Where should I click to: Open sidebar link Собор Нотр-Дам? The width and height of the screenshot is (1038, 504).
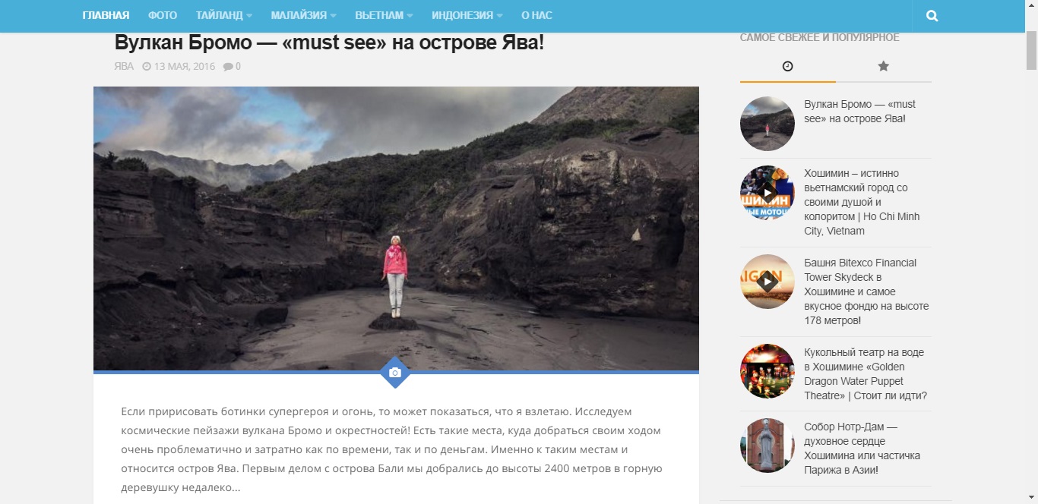(x=862, y=449)
